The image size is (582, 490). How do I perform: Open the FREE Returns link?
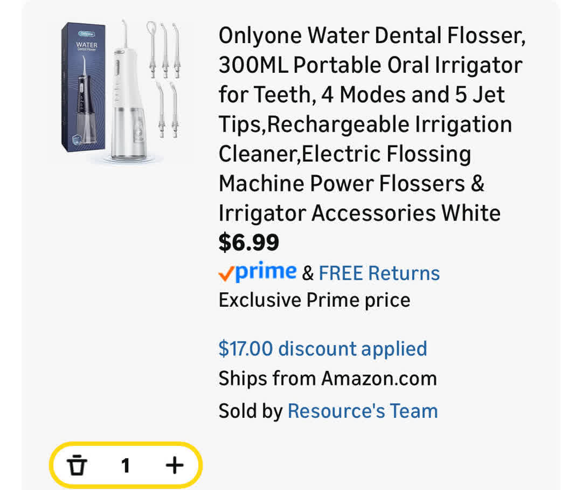[x=379, y=273]
